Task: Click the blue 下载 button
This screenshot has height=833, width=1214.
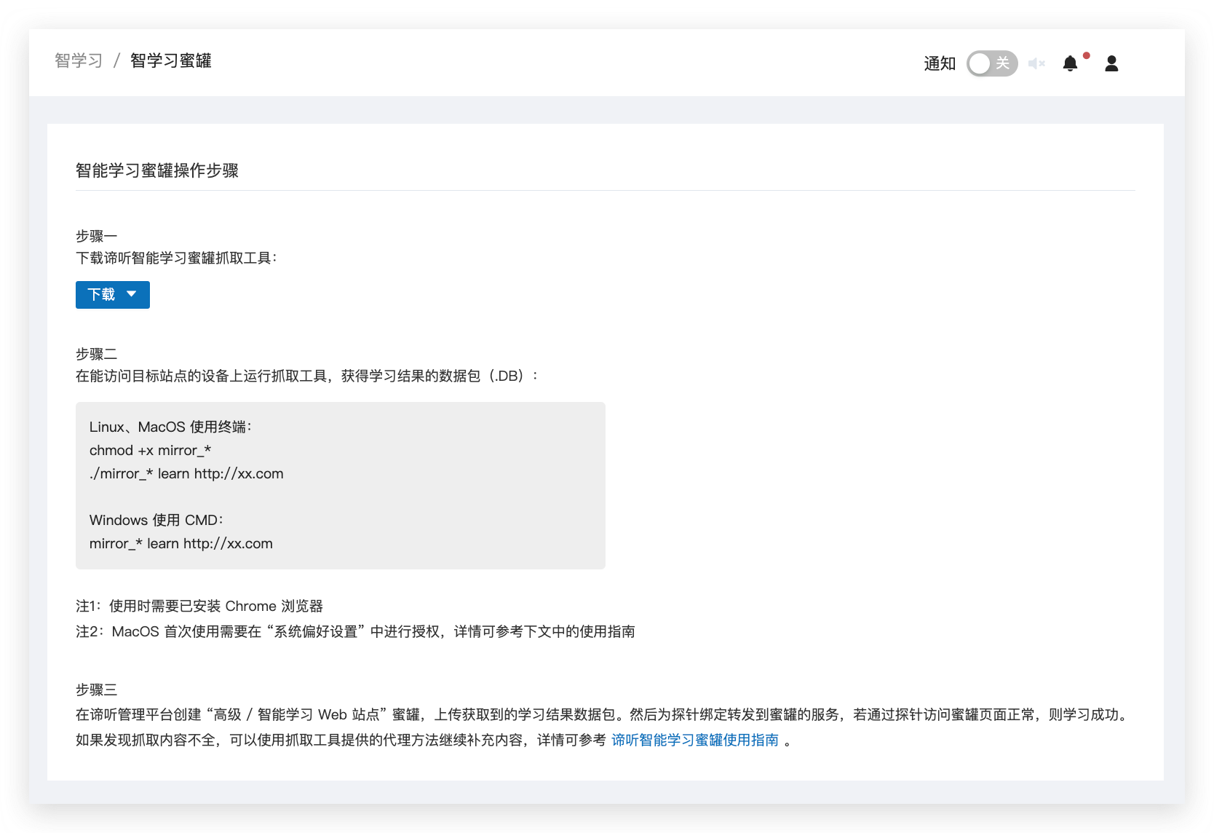Action: (x=102, y=294)
